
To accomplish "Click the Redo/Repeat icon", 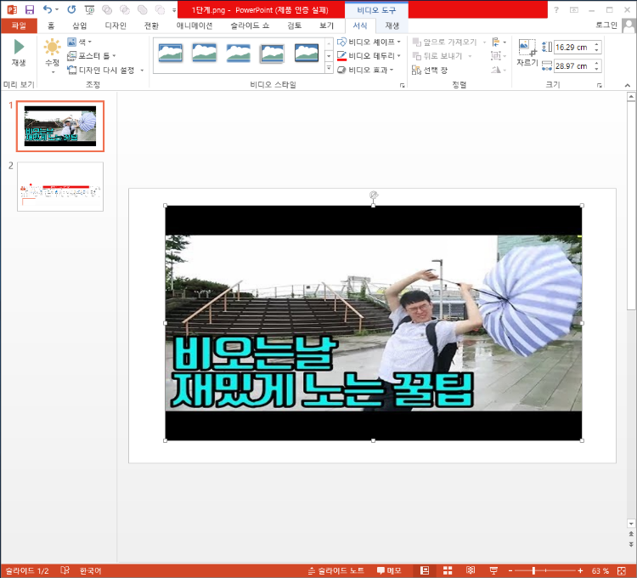I will pos(71,9).
